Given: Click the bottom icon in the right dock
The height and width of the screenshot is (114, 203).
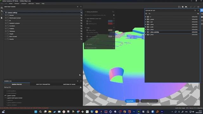Looking at the screenshot, I should [x=202, y=24].
